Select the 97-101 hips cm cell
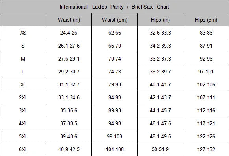 pos(206,72)
